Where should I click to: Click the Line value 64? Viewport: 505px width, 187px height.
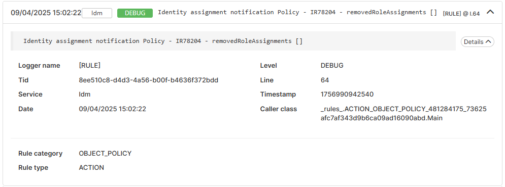click(325, 80)
